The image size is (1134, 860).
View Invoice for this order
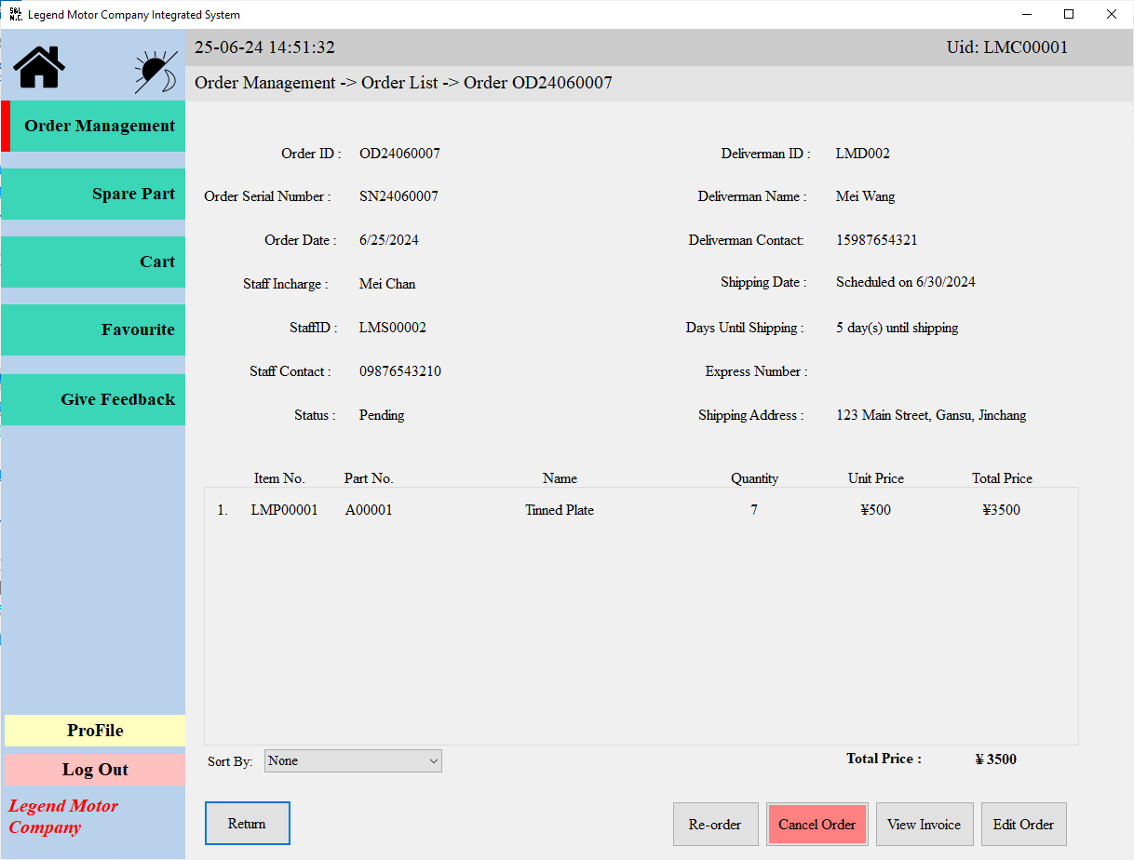click(x=925, y=824)
